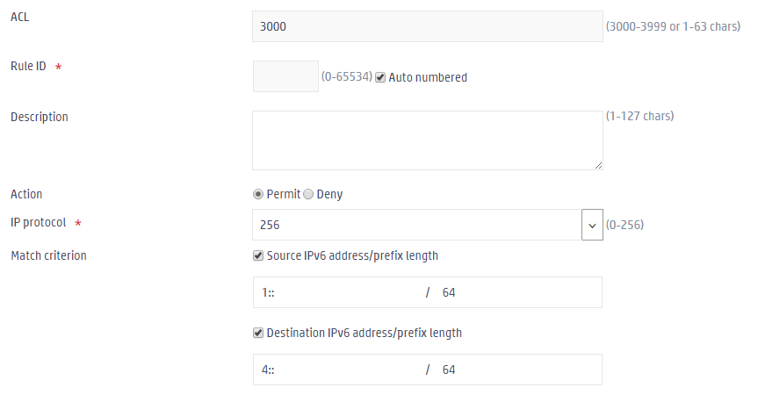Click the ACL input field showing 3000
The height and width of the screenshot is (395, 758).
pyautogui.click(x=428, y=26)
